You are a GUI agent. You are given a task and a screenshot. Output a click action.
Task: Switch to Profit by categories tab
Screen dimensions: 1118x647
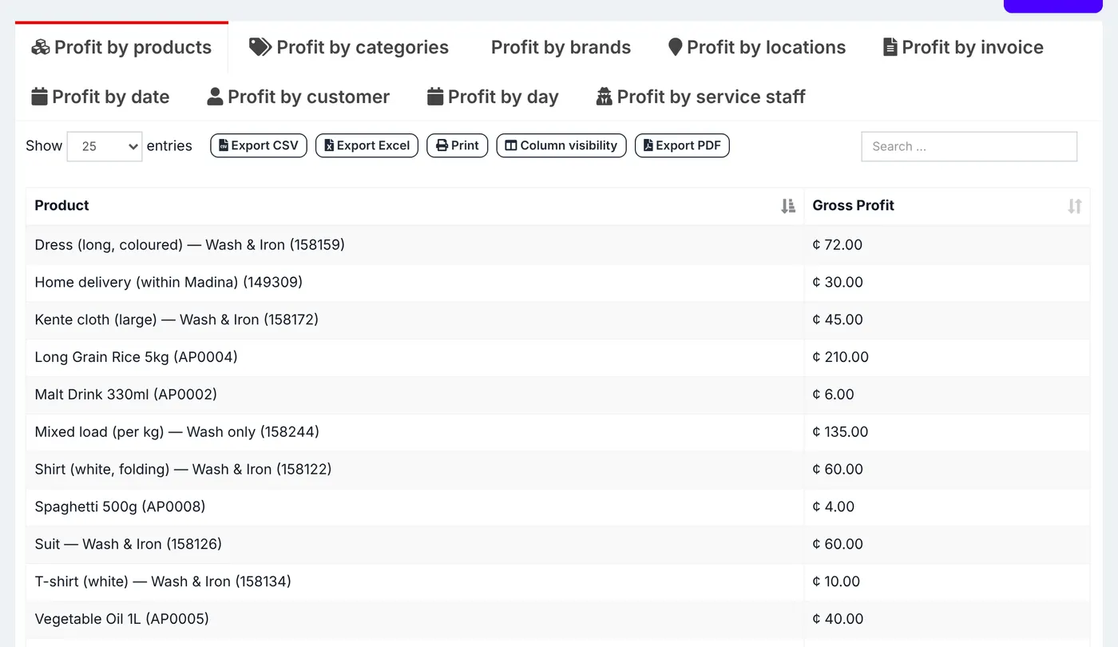[349, 47]
